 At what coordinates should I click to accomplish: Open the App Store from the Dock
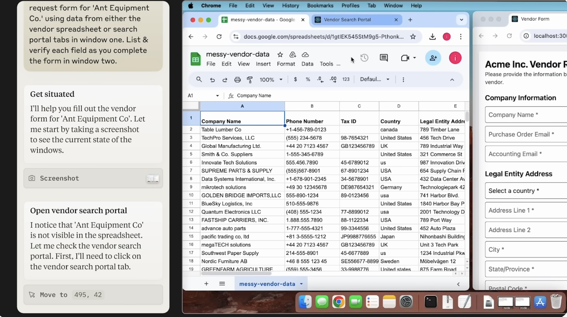(x=540, y=302)
